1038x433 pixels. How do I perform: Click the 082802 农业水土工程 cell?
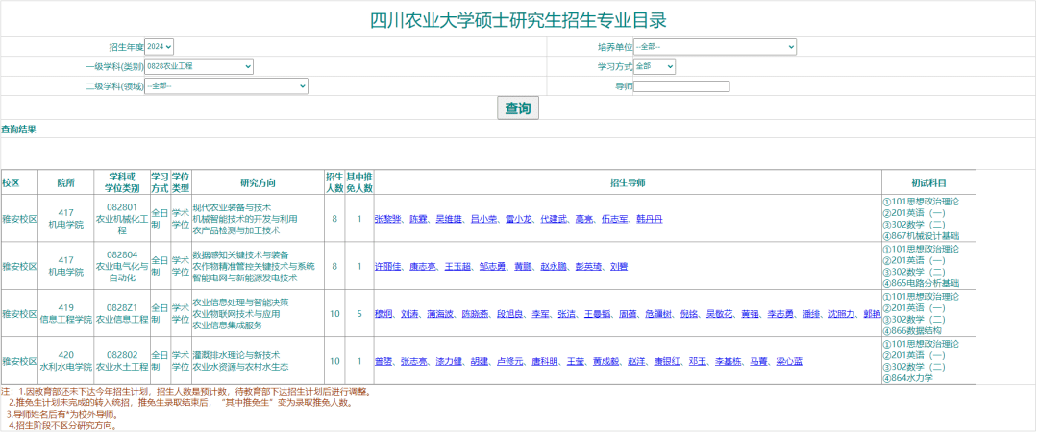(x=122, y=362)
